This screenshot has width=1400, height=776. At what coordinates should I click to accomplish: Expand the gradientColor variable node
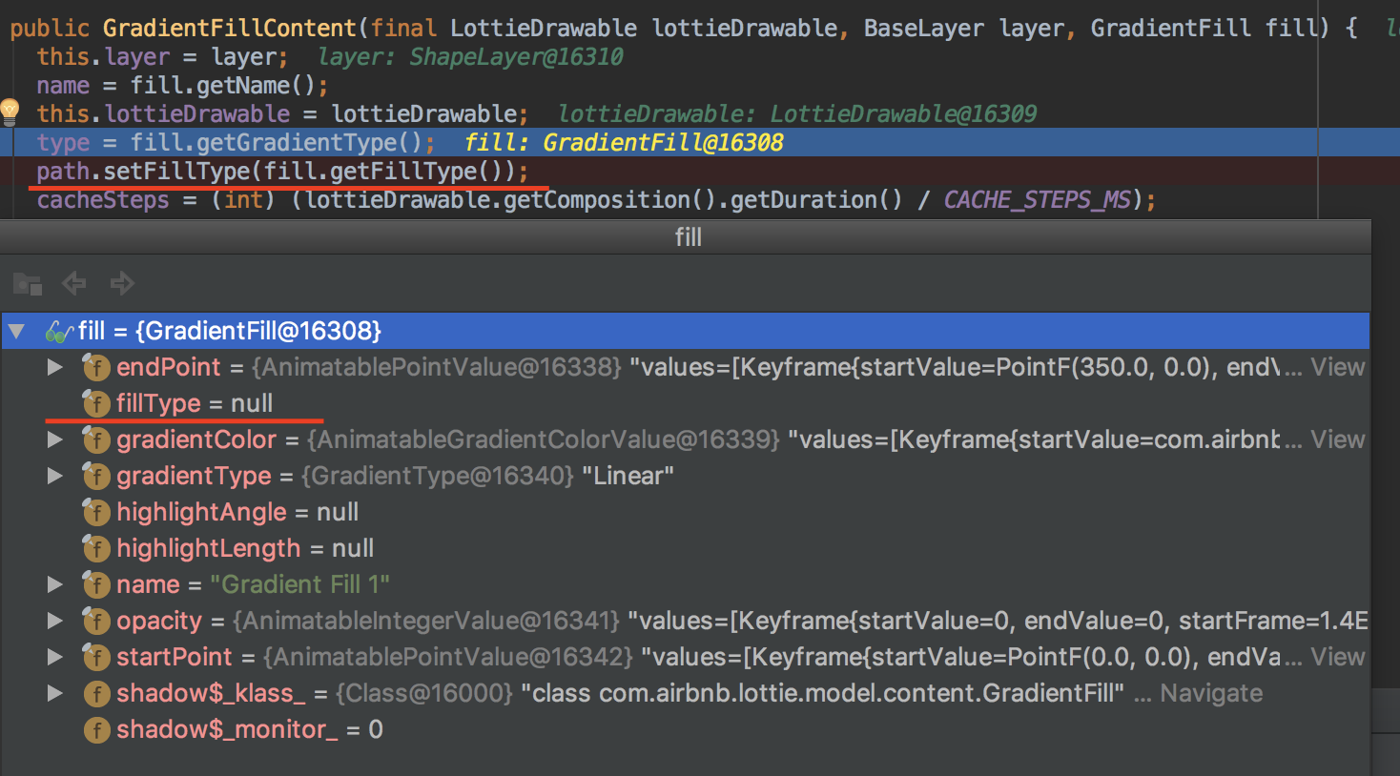coord(54,439)
